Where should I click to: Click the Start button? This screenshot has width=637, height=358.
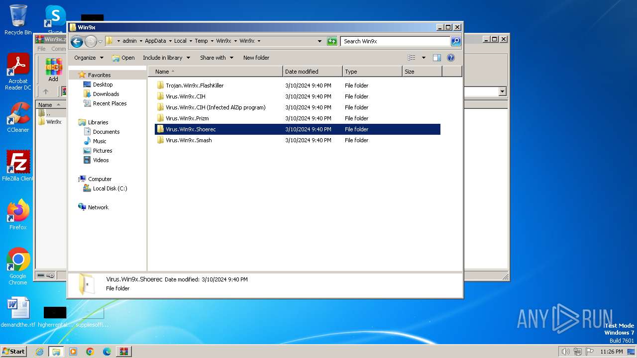click(x=13, y=351)
